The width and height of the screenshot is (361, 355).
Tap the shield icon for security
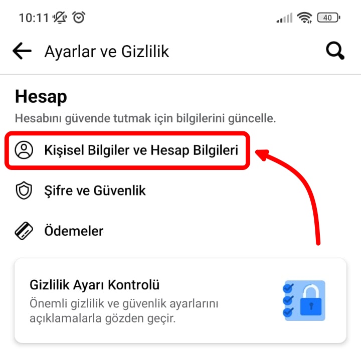[24, 191]
